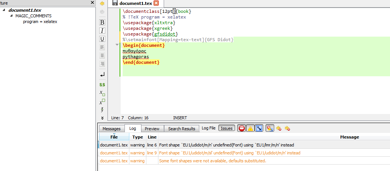Insert math mode with the $$ icon
Viewport: 390px width, 171px height.
coord(102,85)
